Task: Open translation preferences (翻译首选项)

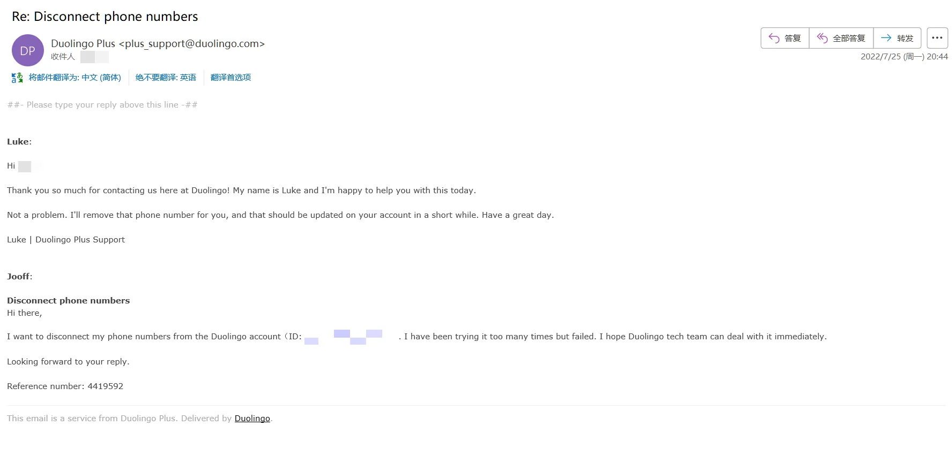Action: tap(230, 78)
